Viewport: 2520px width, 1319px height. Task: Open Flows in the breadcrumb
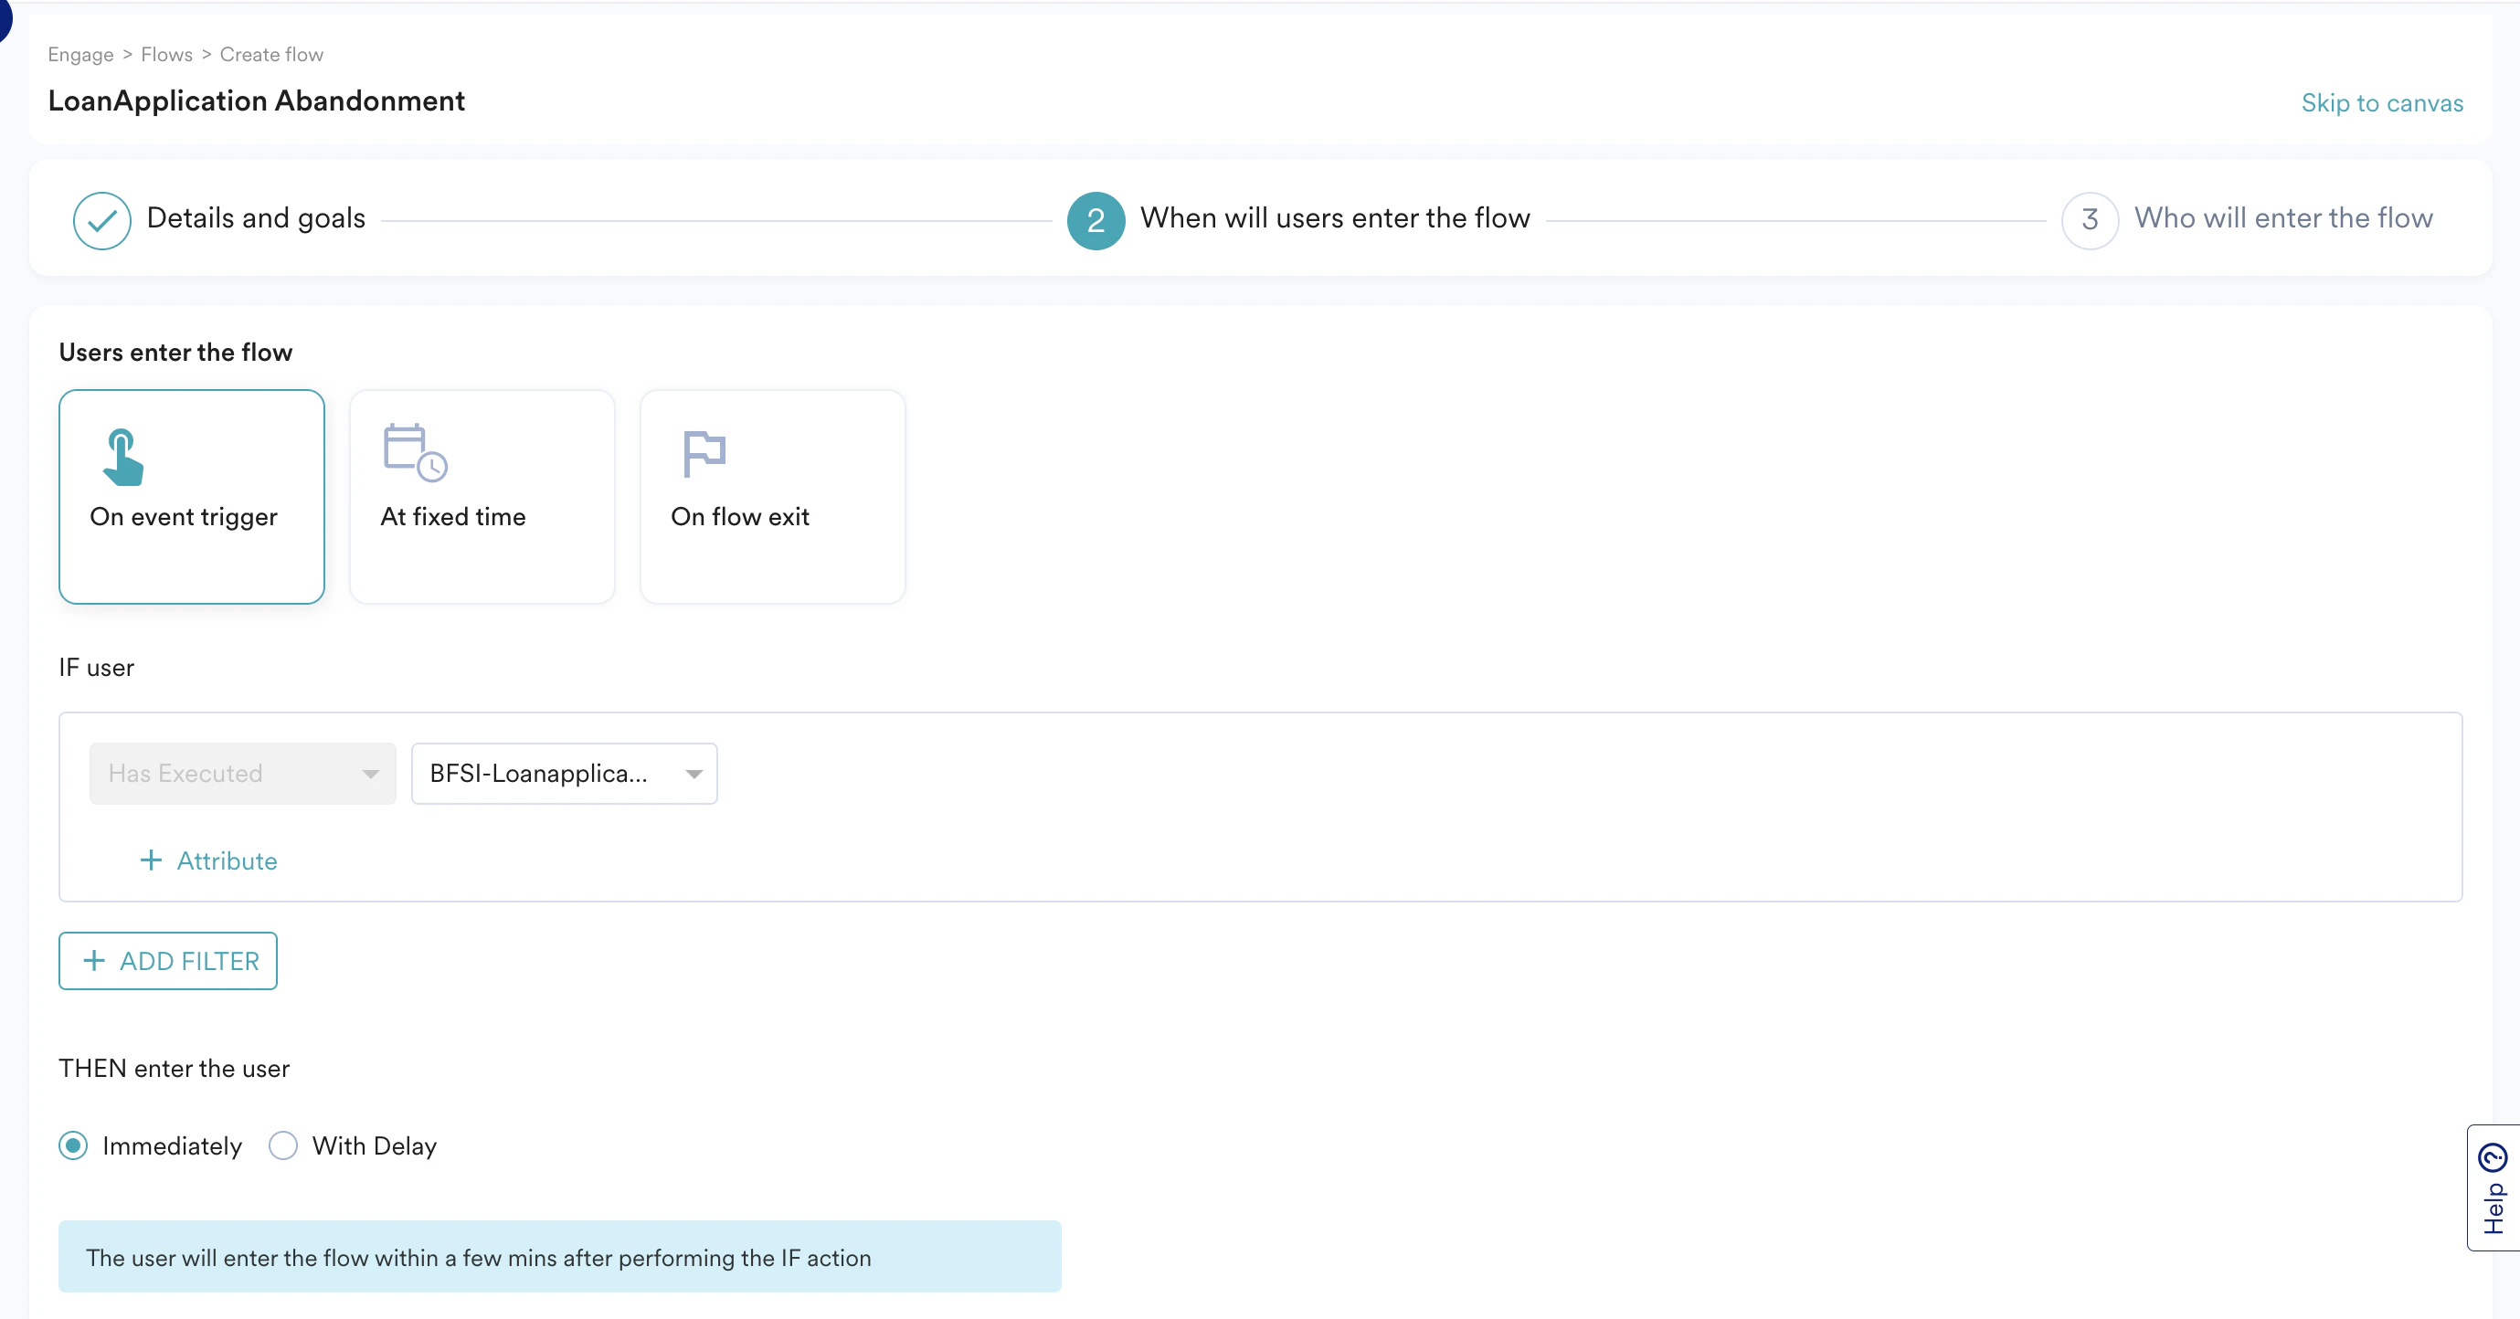(166, 55)
